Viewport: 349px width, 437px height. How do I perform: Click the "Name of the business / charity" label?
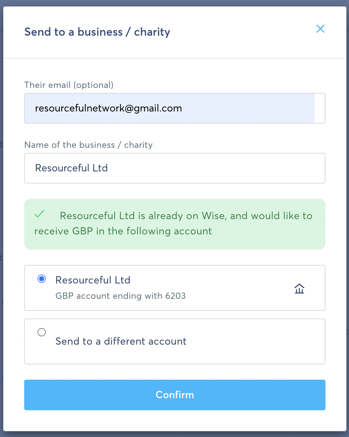point(88,145)
